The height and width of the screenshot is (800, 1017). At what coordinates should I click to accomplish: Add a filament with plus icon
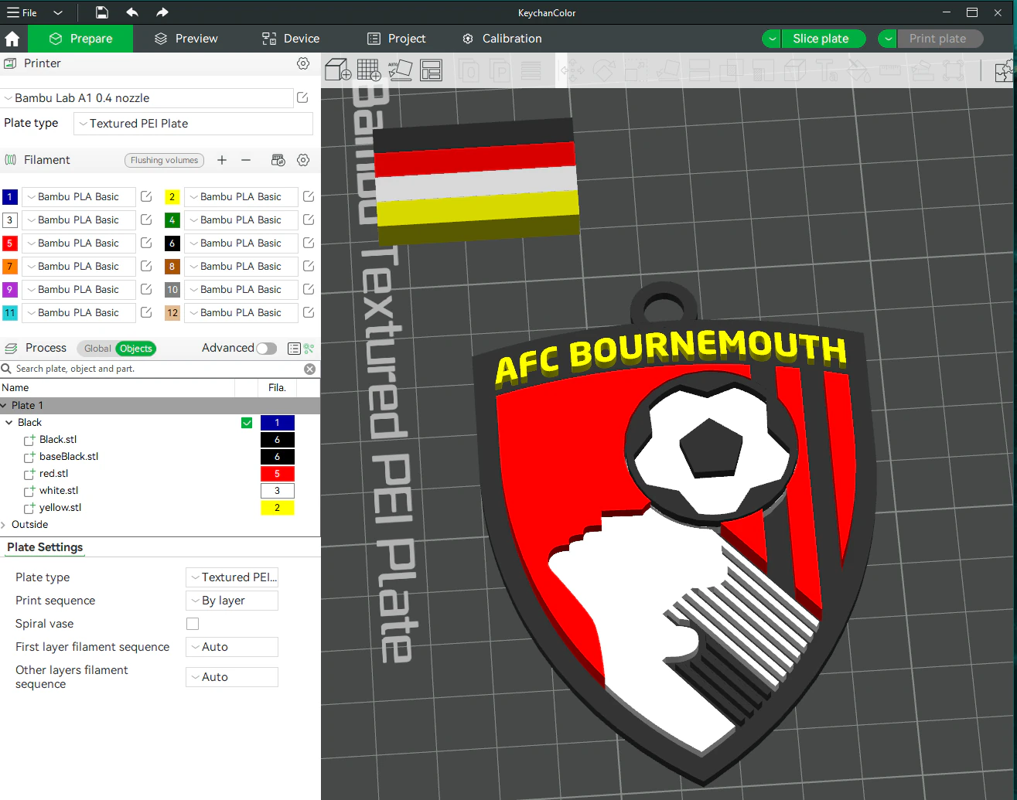click(222, 160)
